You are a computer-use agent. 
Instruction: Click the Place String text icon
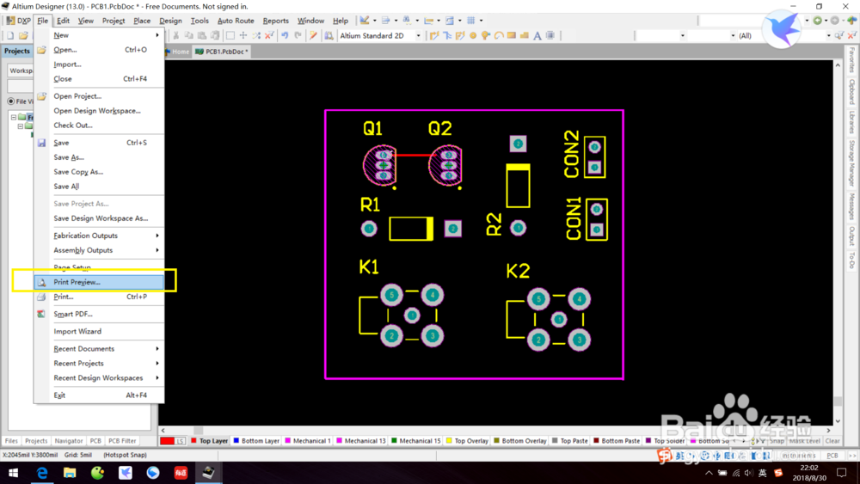click(x=537, y=35)
